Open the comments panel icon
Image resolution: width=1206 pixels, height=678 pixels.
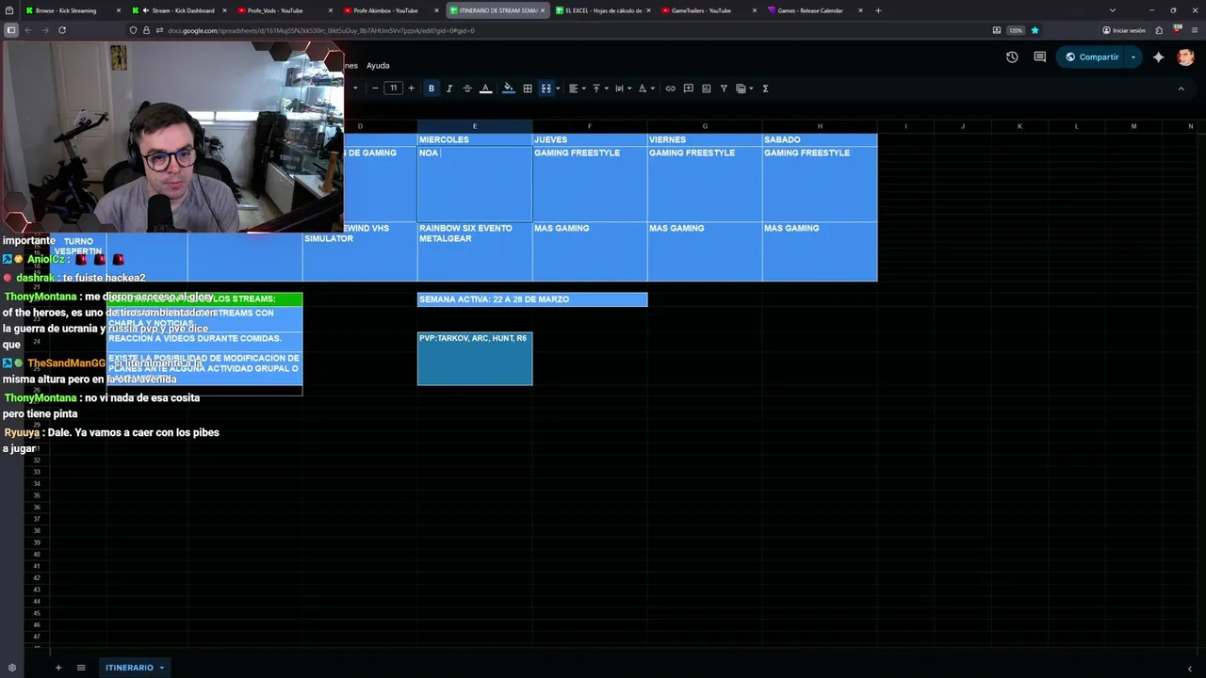coord(1040,57)
